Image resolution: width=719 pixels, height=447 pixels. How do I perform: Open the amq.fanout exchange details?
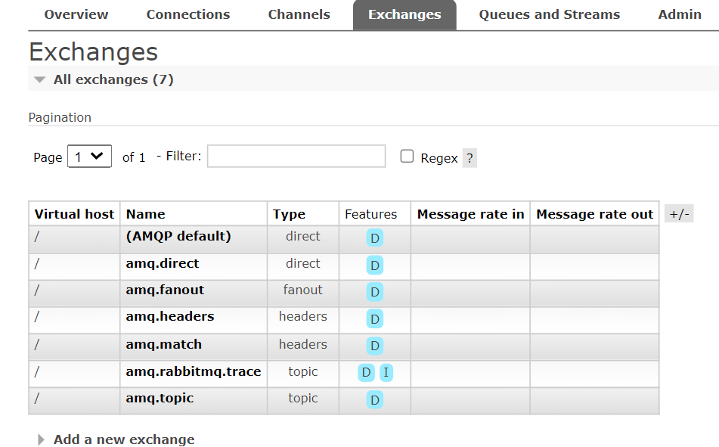click(x=165, y=290)
